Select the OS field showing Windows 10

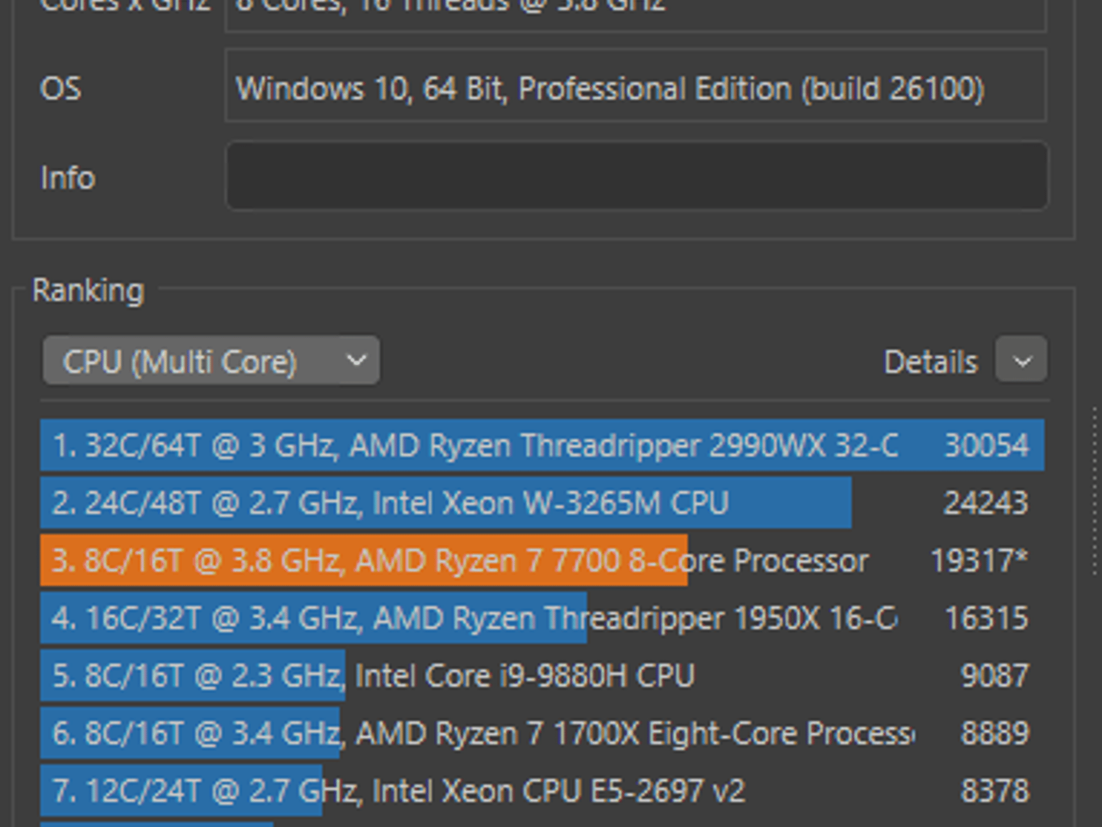click(636, 85)
